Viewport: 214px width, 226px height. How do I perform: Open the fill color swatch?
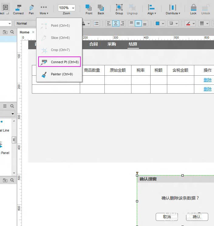(158, 23)
